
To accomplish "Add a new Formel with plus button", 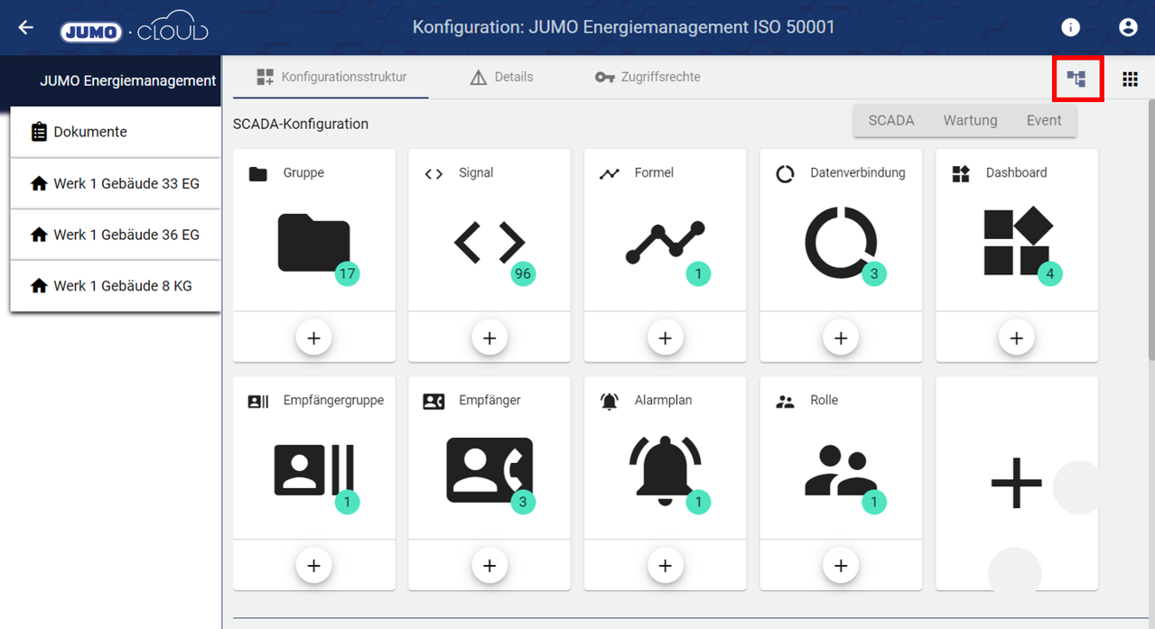I will point(665,338).
